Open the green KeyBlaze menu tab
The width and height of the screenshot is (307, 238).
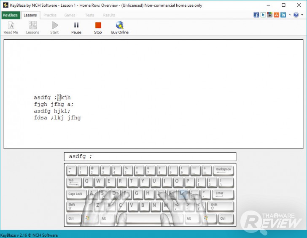[x=11, y=15]
